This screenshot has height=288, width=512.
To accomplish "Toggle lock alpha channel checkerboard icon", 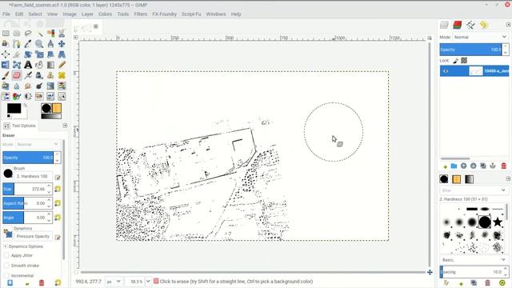I will [464, 61].
